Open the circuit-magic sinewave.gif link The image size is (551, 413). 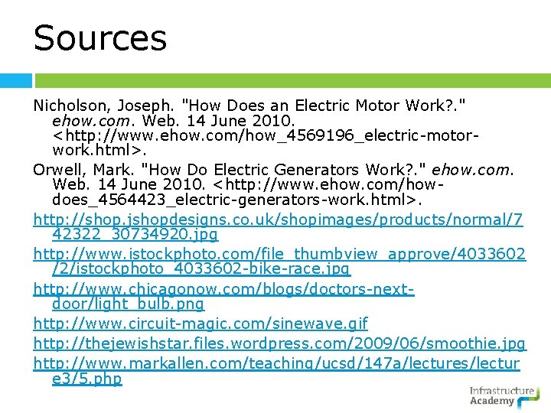(x=201, y=324)
